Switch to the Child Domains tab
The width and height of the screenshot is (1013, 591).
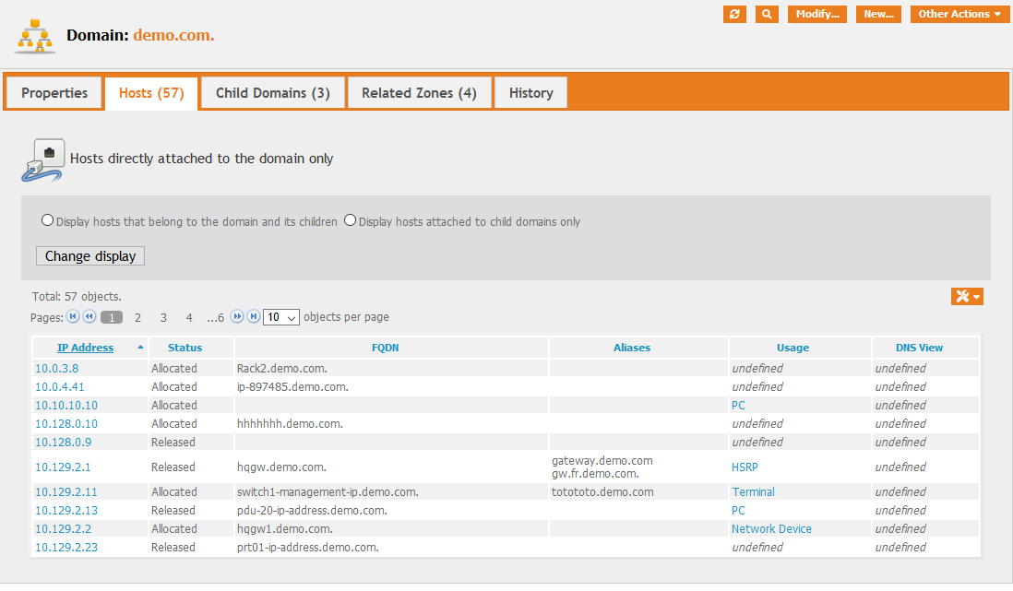(273, 93)
